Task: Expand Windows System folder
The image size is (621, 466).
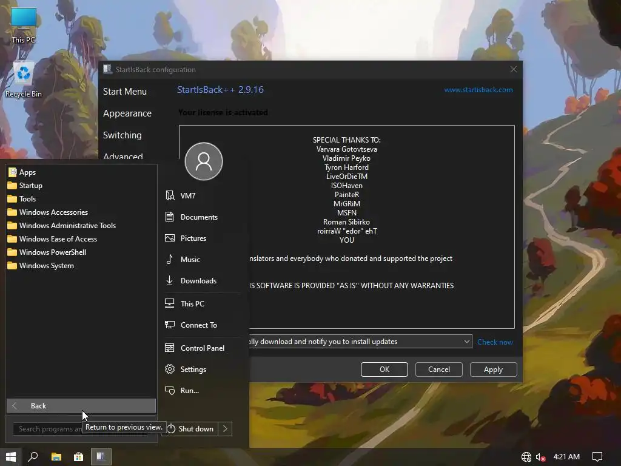Action: coord(41,266)
